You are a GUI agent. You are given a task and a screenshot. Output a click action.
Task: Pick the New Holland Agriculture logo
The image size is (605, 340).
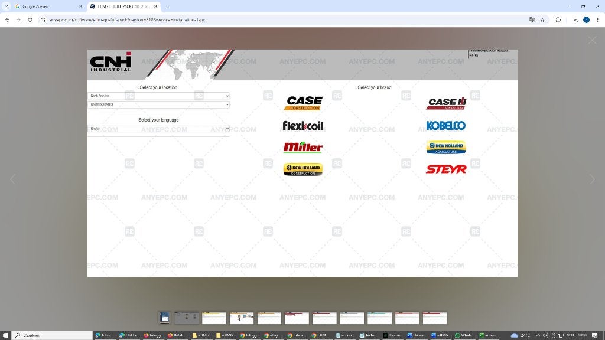tap(446, 147)
